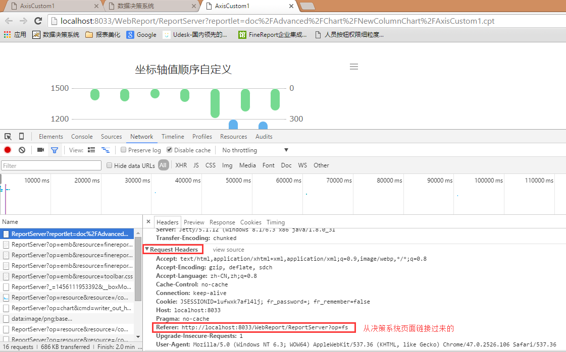Filter requests by XHR
The height and width of the screenshot is (352, 566).
(x=181, y=165)
